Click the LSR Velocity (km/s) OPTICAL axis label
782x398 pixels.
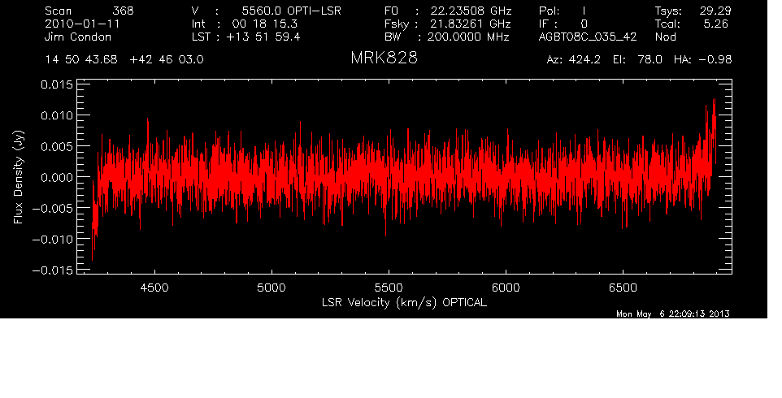404,302
